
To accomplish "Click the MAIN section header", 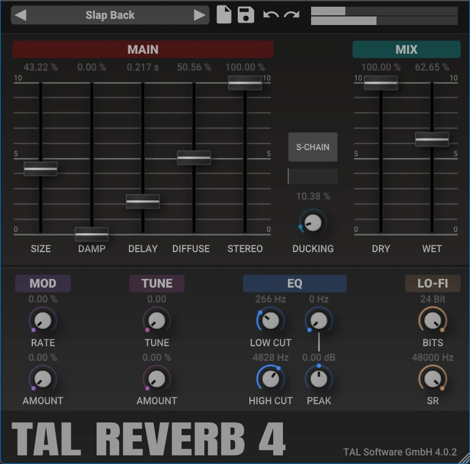I will pos(143,49).
